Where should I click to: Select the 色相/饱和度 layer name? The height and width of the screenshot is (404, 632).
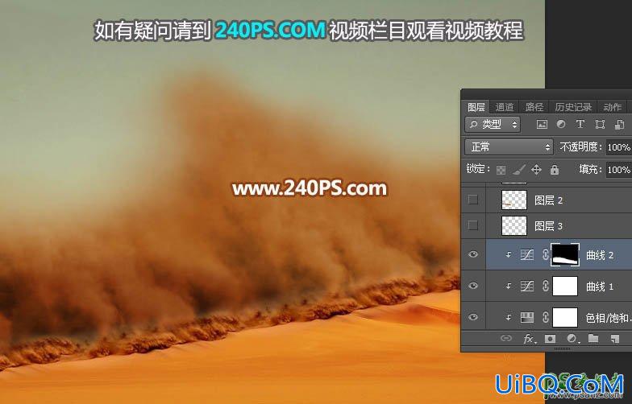tap(609, 318)
